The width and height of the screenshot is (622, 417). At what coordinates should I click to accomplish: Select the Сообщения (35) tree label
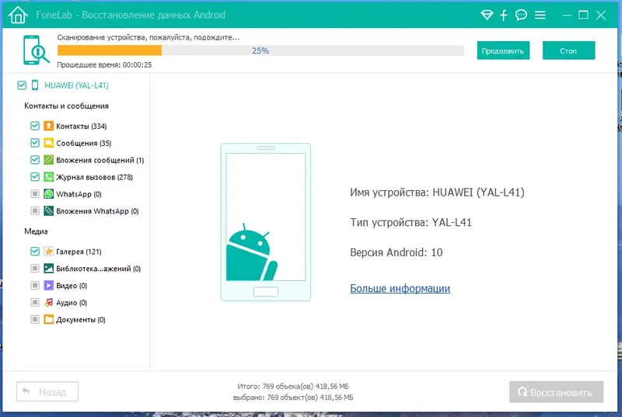point(84,144)
